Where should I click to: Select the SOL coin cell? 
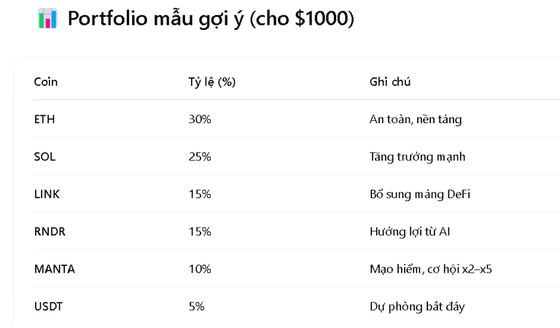tap(44, 157)
